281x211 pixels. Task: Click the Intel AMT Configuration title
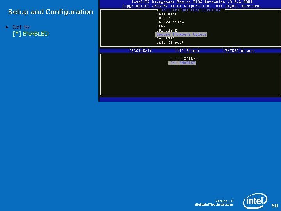point(191,10)
